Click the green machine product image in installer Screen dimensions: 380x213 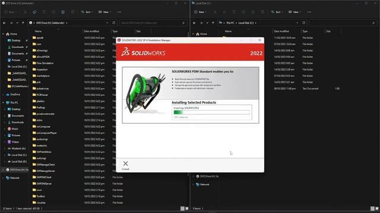pyautogui.click(x=145, y=93)
